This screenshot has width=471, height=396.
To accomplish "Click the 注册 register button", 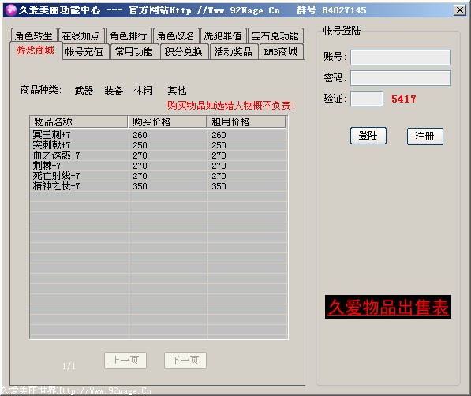I will pos(424,136).
